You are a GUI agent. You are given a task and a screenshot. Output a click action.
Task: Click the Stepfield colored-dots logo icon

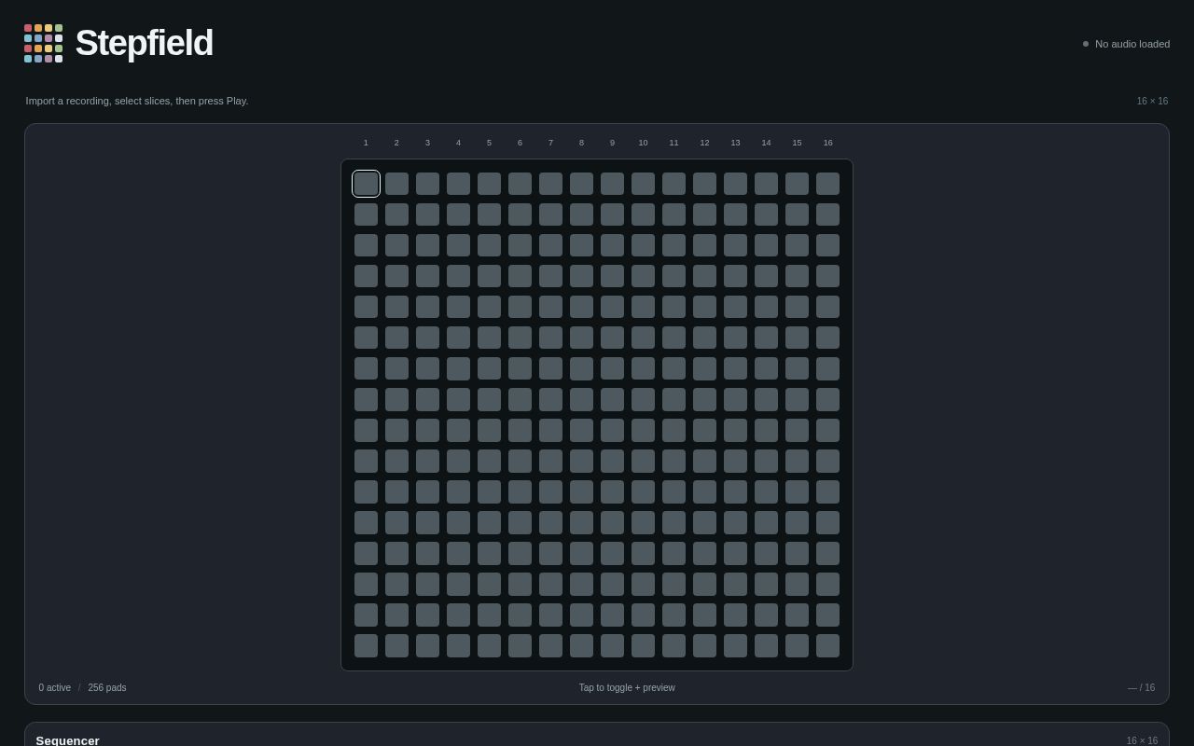tap(44, 44)
